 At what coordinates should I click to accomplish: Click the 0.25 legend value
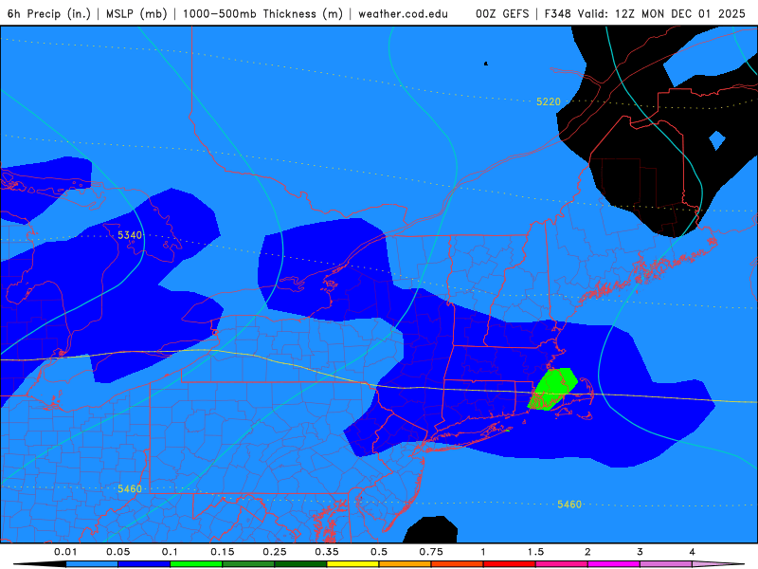click(x=275, y=552)
